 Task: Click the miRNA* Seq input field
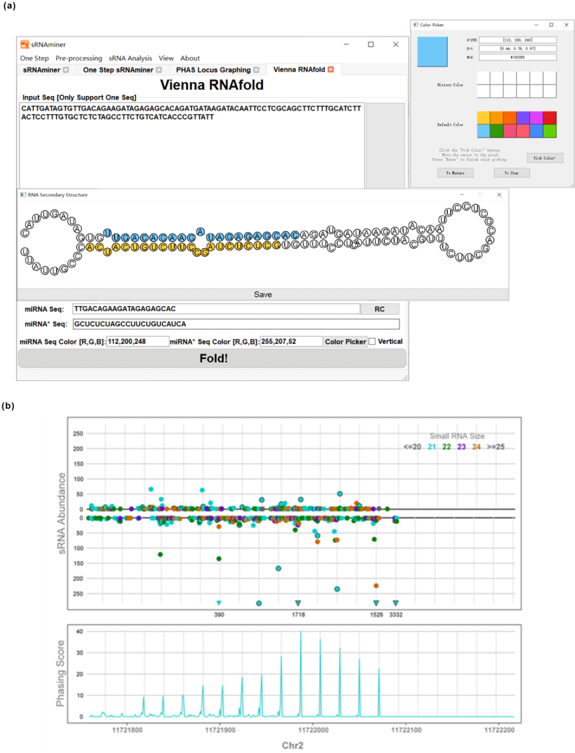click(x=236, y=324)
